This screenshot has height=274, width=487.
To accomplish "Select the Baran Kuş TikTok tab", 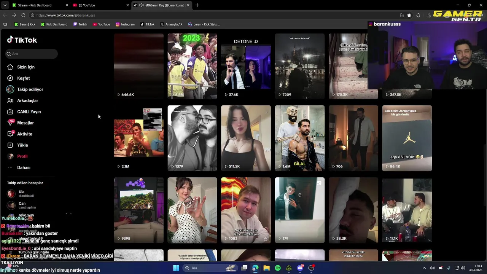I will [162, 5].
